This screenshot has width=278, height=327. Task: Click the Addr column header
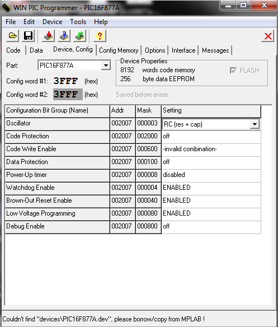pos(122,111)
